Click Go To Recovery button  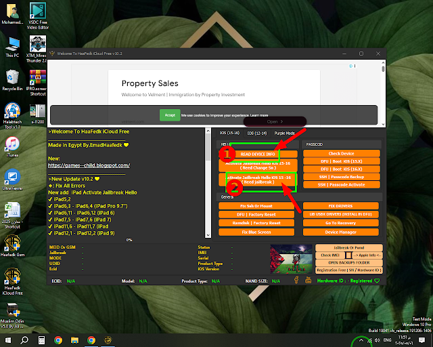[x=340, y=223]
